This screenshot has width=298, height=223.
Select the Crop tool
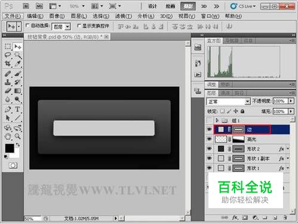8,64
